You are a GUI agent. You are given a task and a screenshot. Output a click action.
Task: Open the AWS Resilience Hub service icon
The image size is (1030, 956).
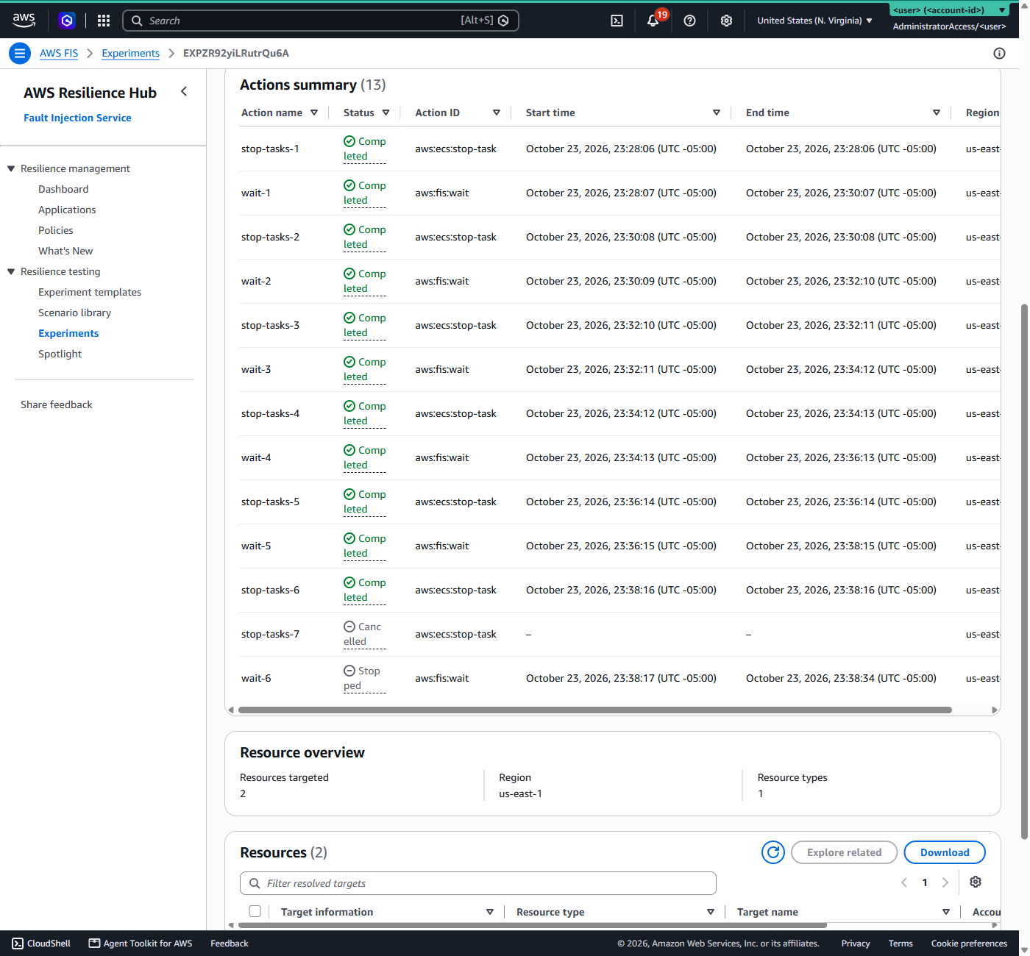tap(67, 21)
